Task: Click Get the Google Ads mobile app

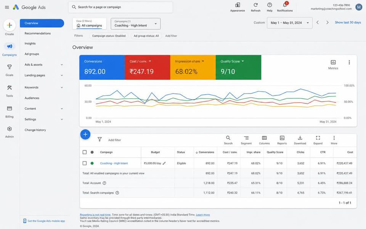Action: coord(44,221)
